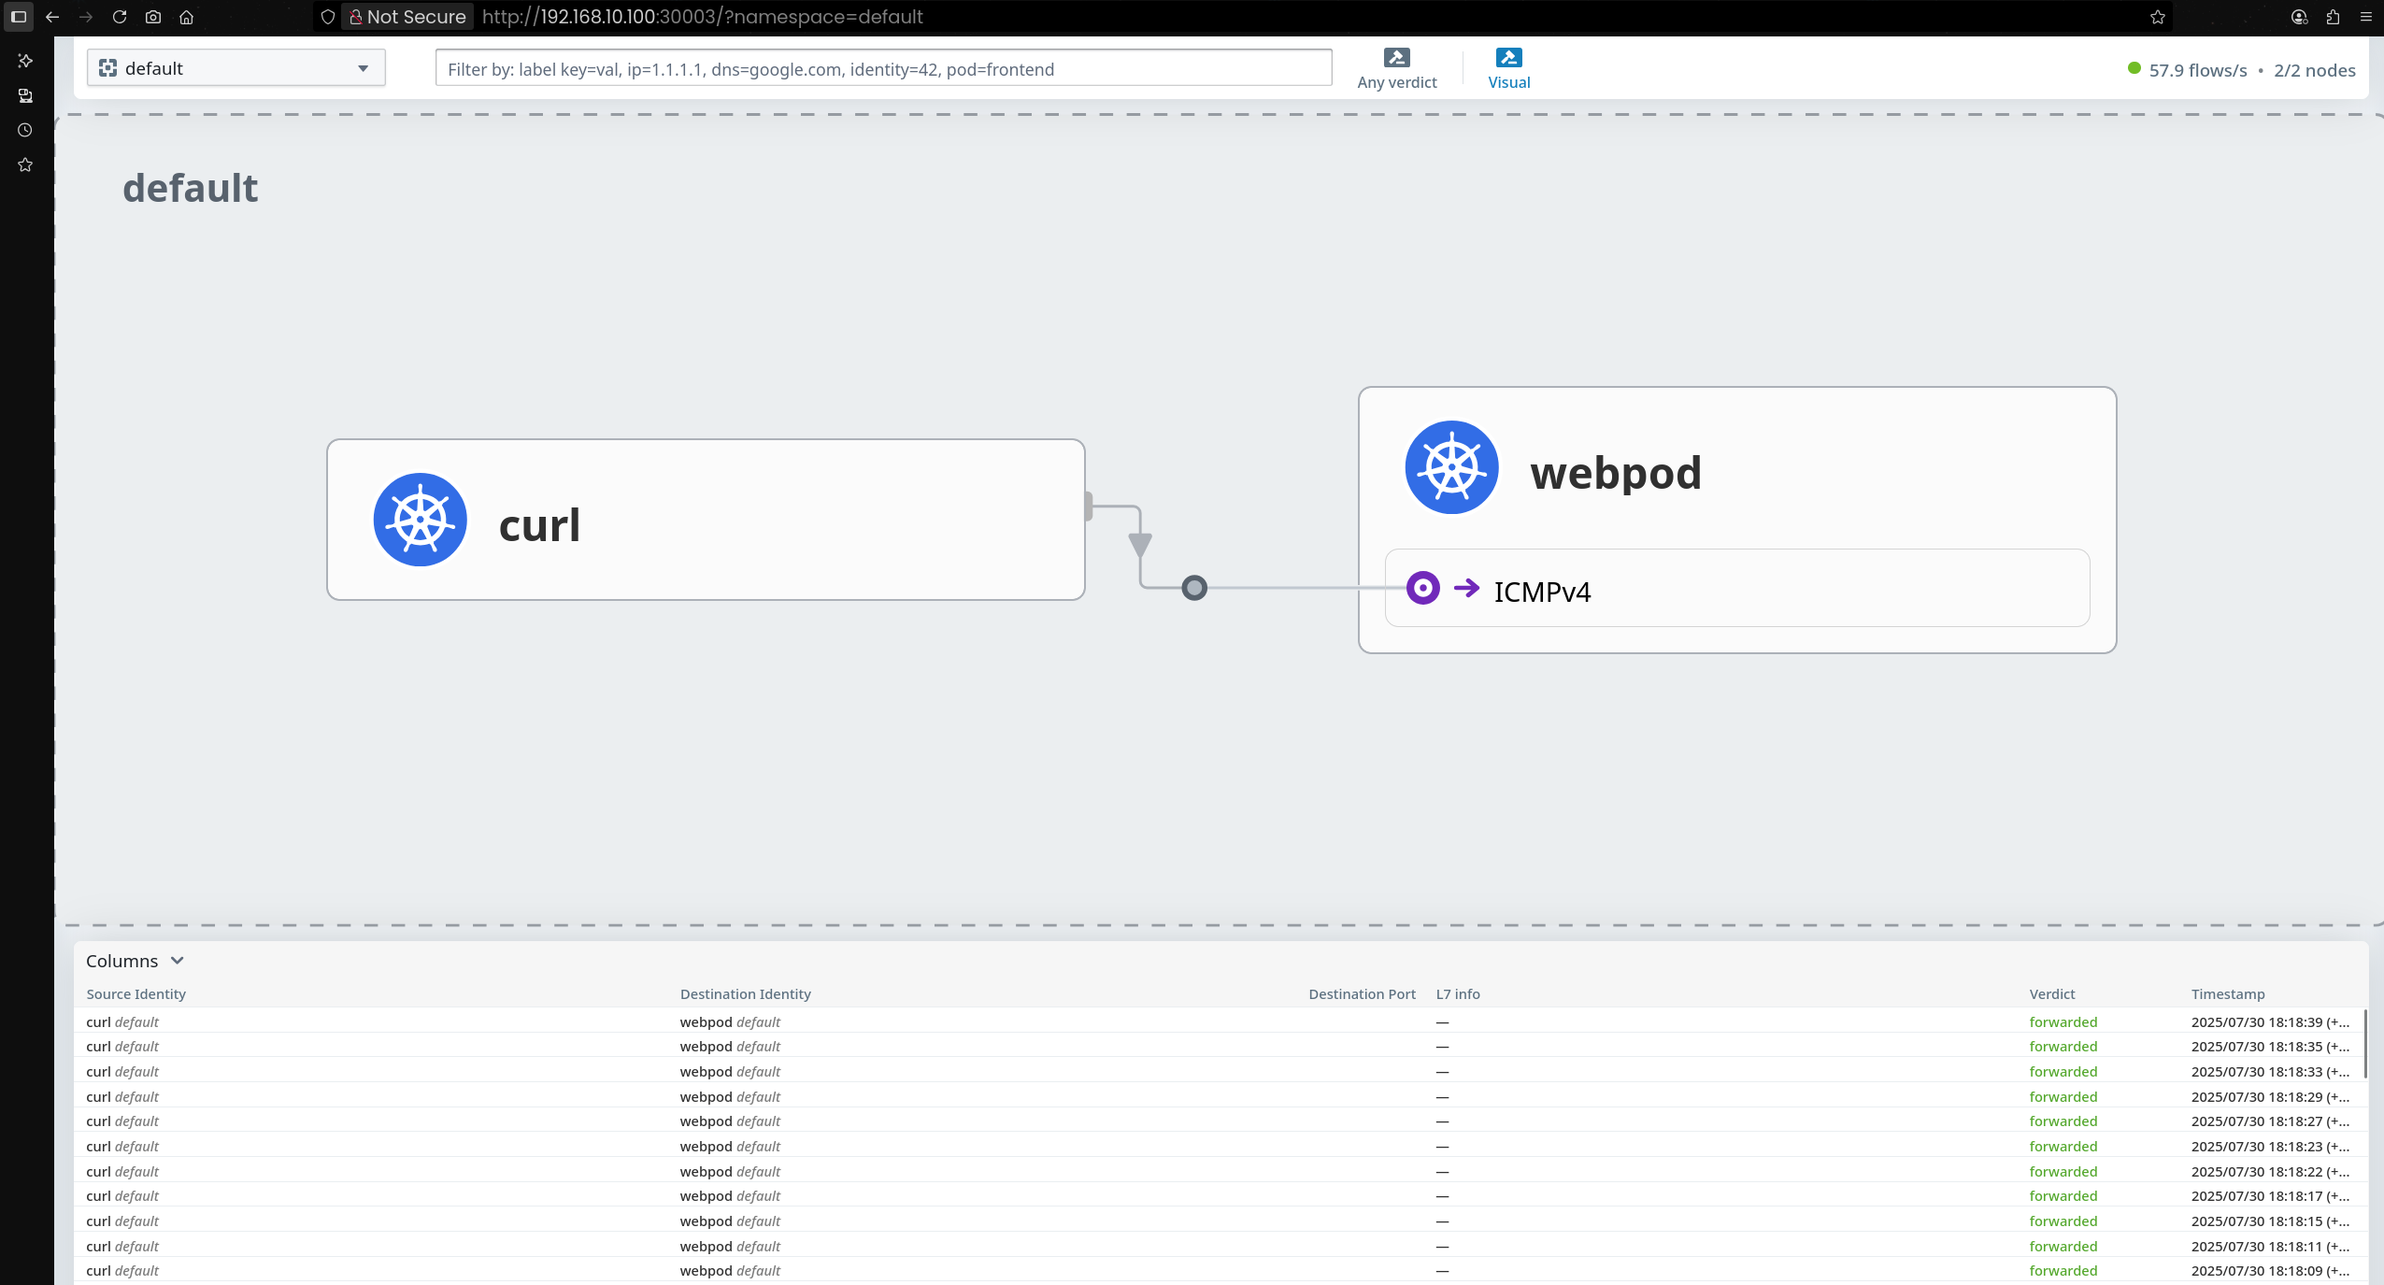Select flow row with timestamp 18:18:15
Viewport: 2384px width, 1285px height.
tap(1220, 1221)
